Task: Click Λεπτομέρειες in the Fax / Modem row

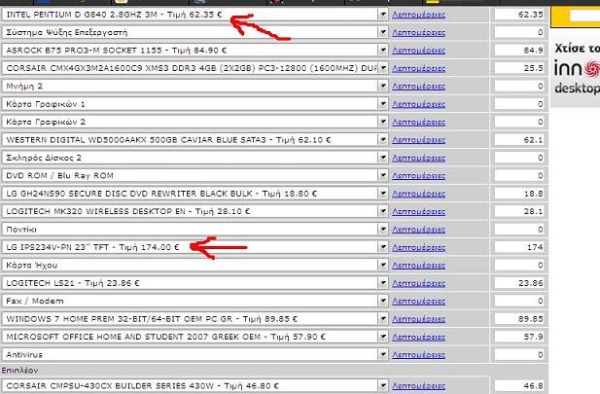Action: [x=418, y=301]
